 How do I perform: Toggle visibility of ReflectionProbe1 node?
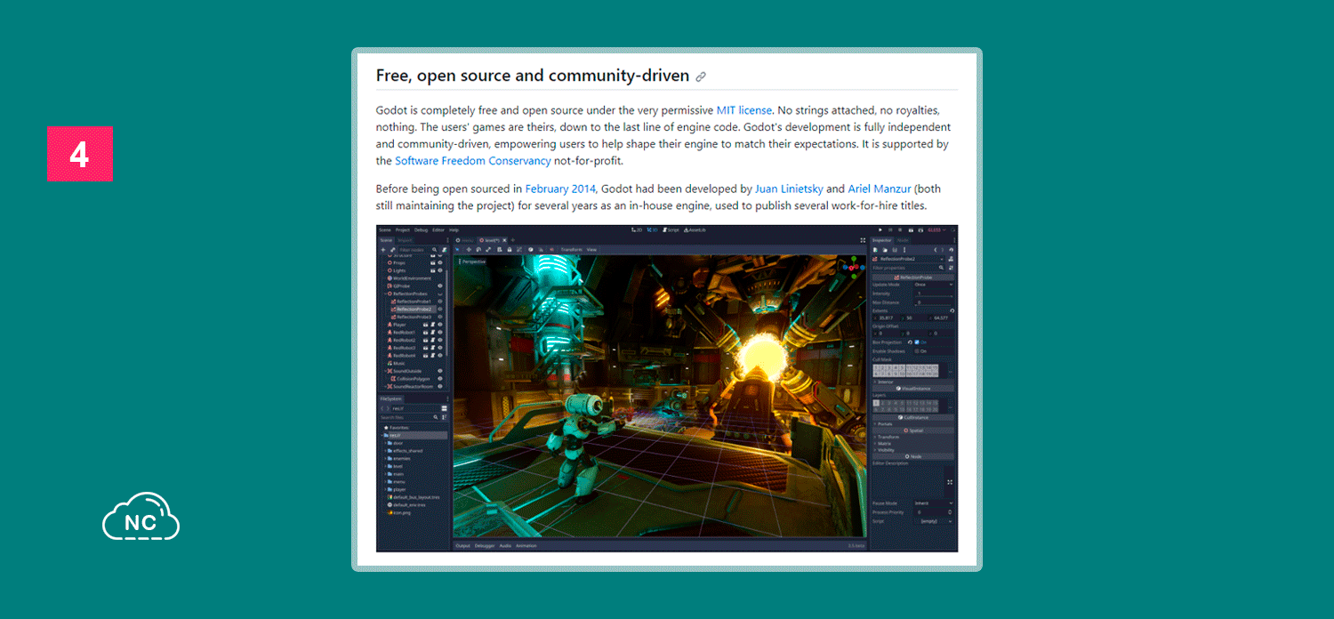(439, 301)
